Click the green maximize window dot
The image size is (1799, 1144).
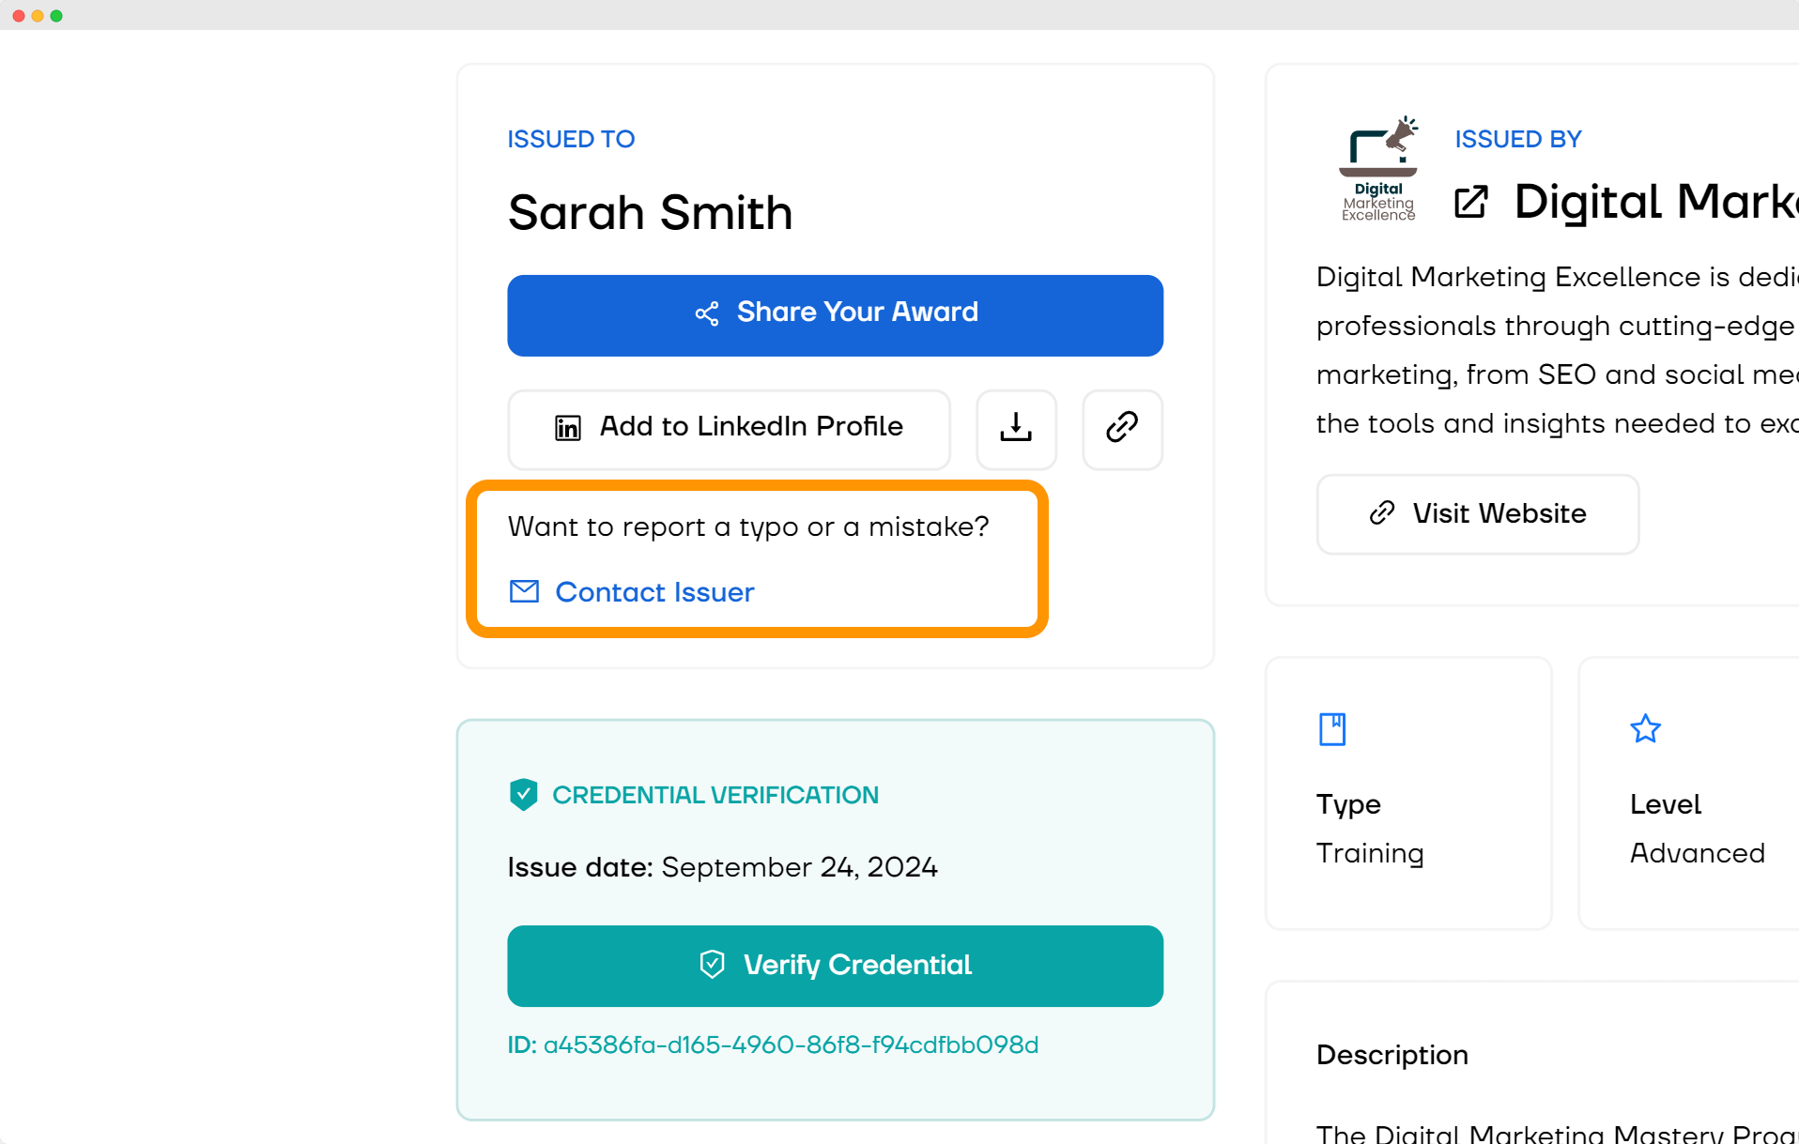[56, 16]
